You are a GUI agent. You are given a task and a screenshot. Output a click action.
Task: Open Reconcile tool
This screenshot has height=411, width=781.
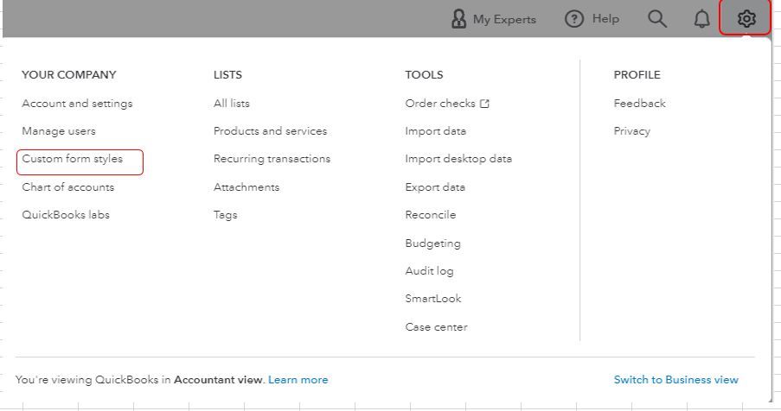click(431, 215)
